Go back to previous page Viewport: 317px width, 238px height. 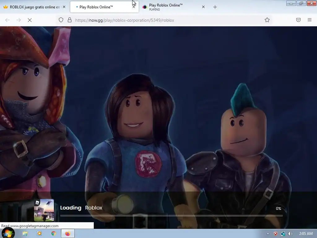pos(7,20)
